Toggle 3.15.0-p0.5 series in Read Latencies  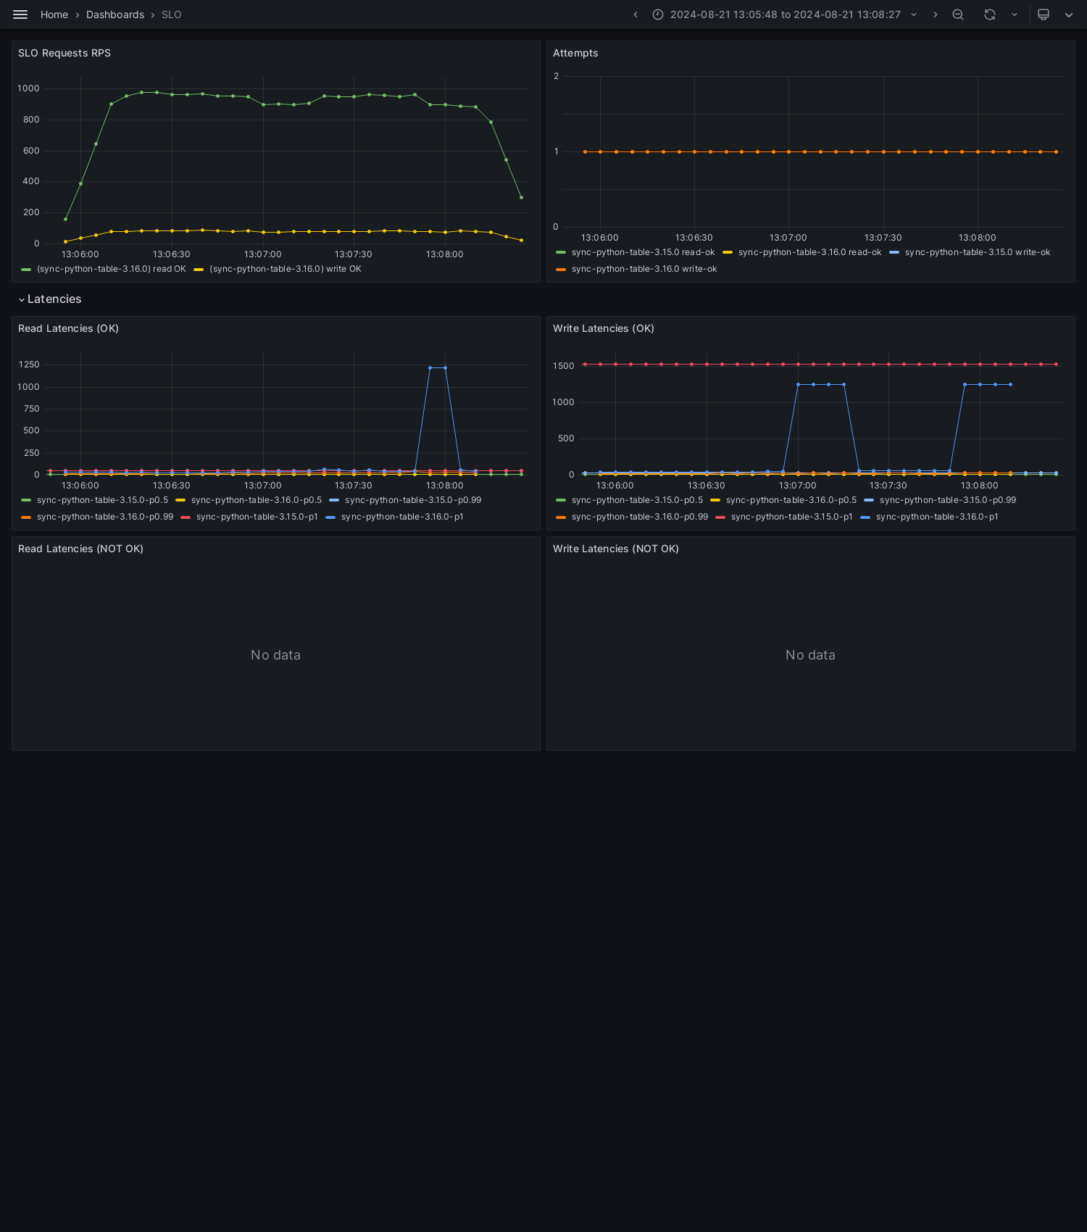102,500
